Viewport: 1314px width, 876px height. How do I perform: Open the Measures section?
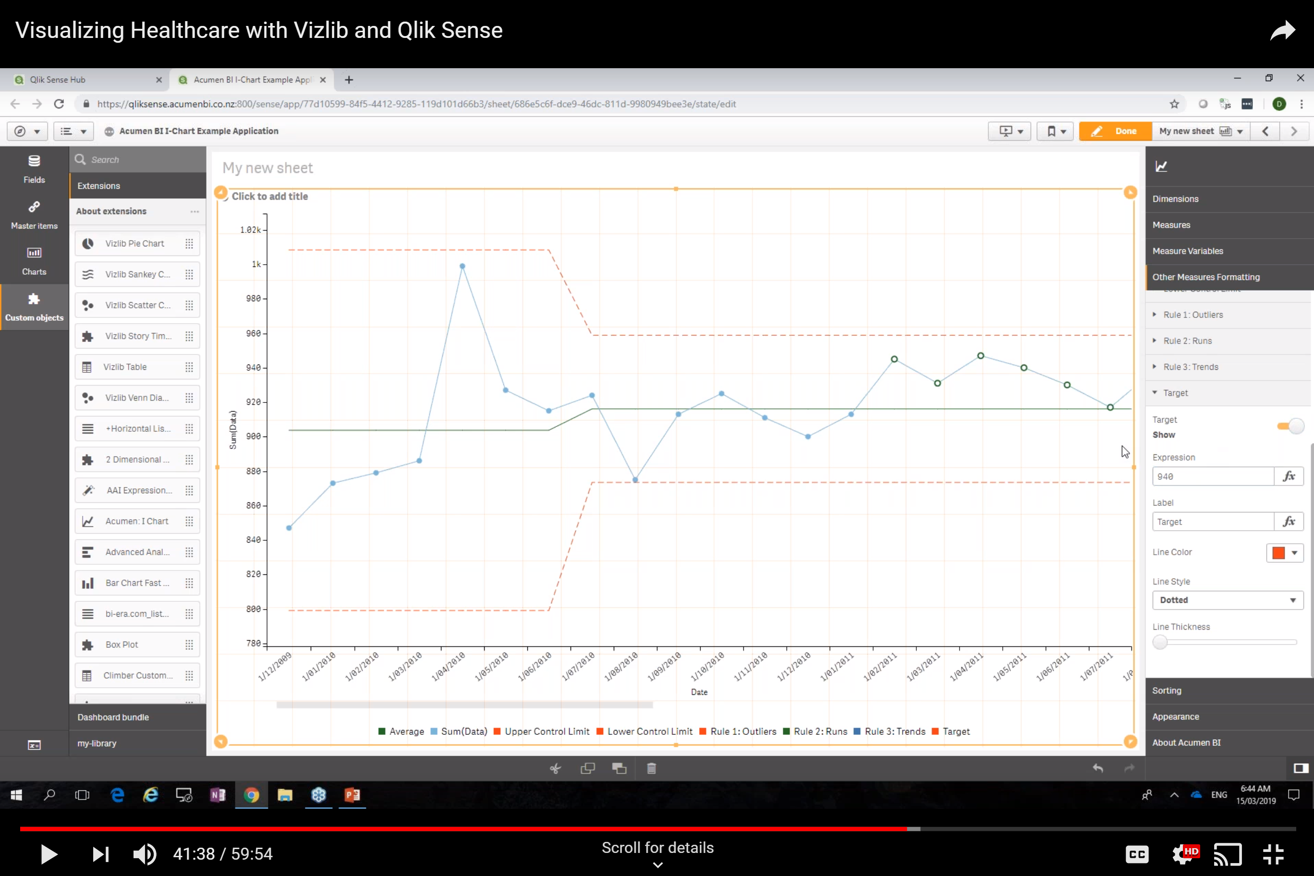1171,225
